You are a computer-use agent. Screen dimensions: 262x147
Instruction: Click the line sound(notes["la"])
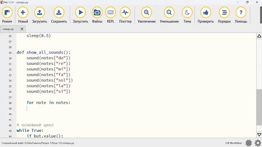tap(48, 86)
